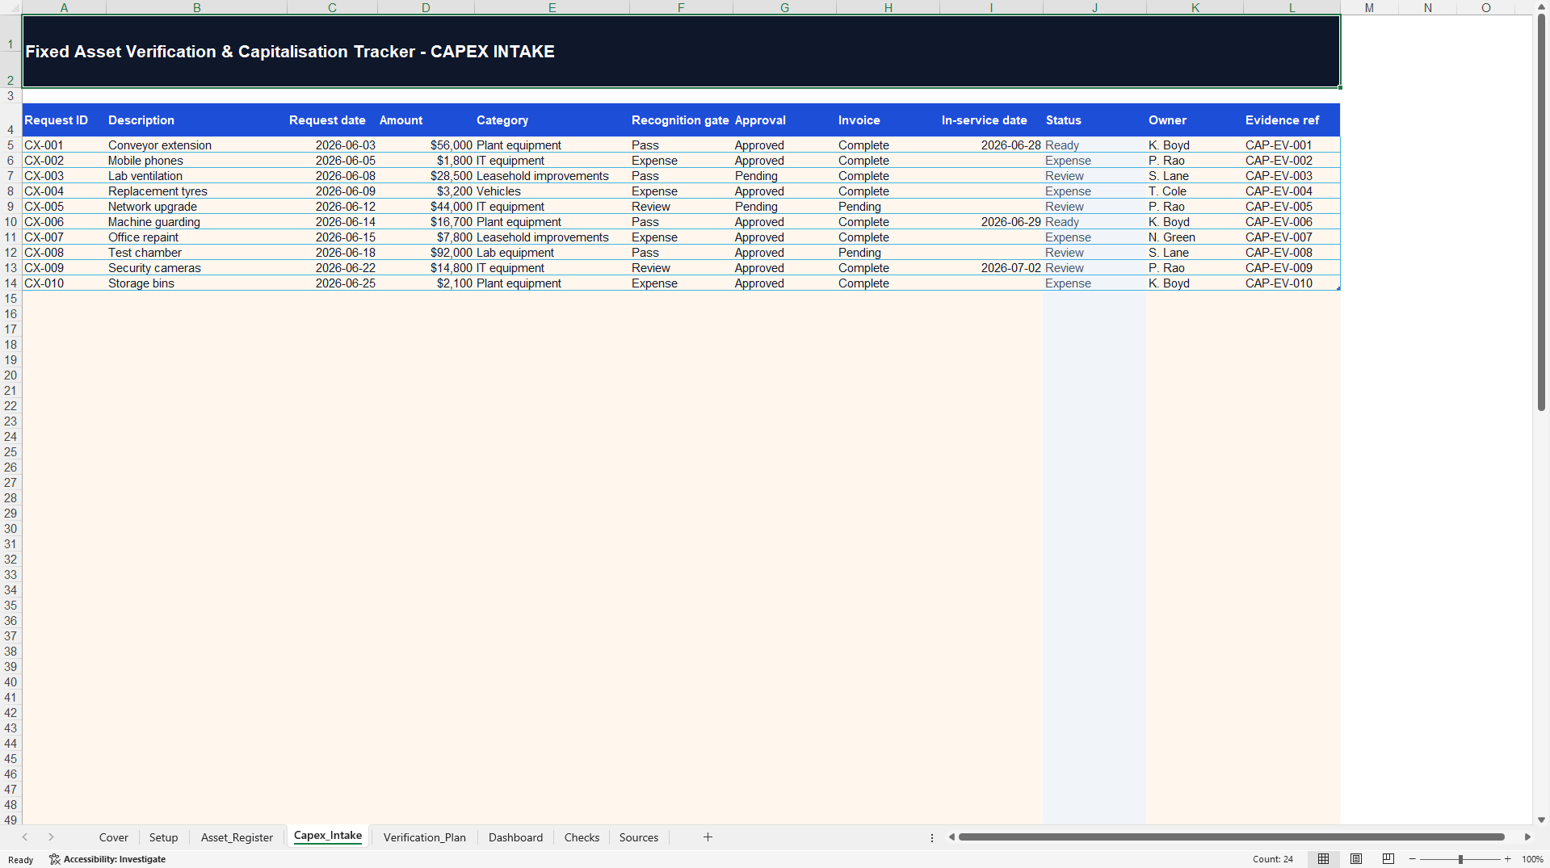This screenshot has height=868, width=1550.
Task: Switch to the Verification_Plan sheet
Action: click(425, 837)
